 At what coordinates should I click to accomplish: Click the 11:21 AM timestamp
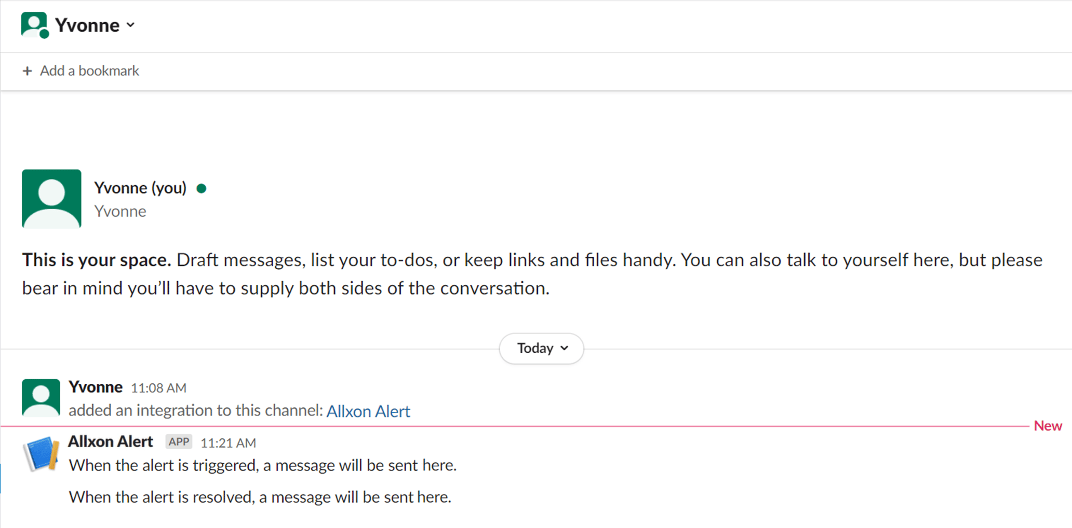tap(227, 443)
